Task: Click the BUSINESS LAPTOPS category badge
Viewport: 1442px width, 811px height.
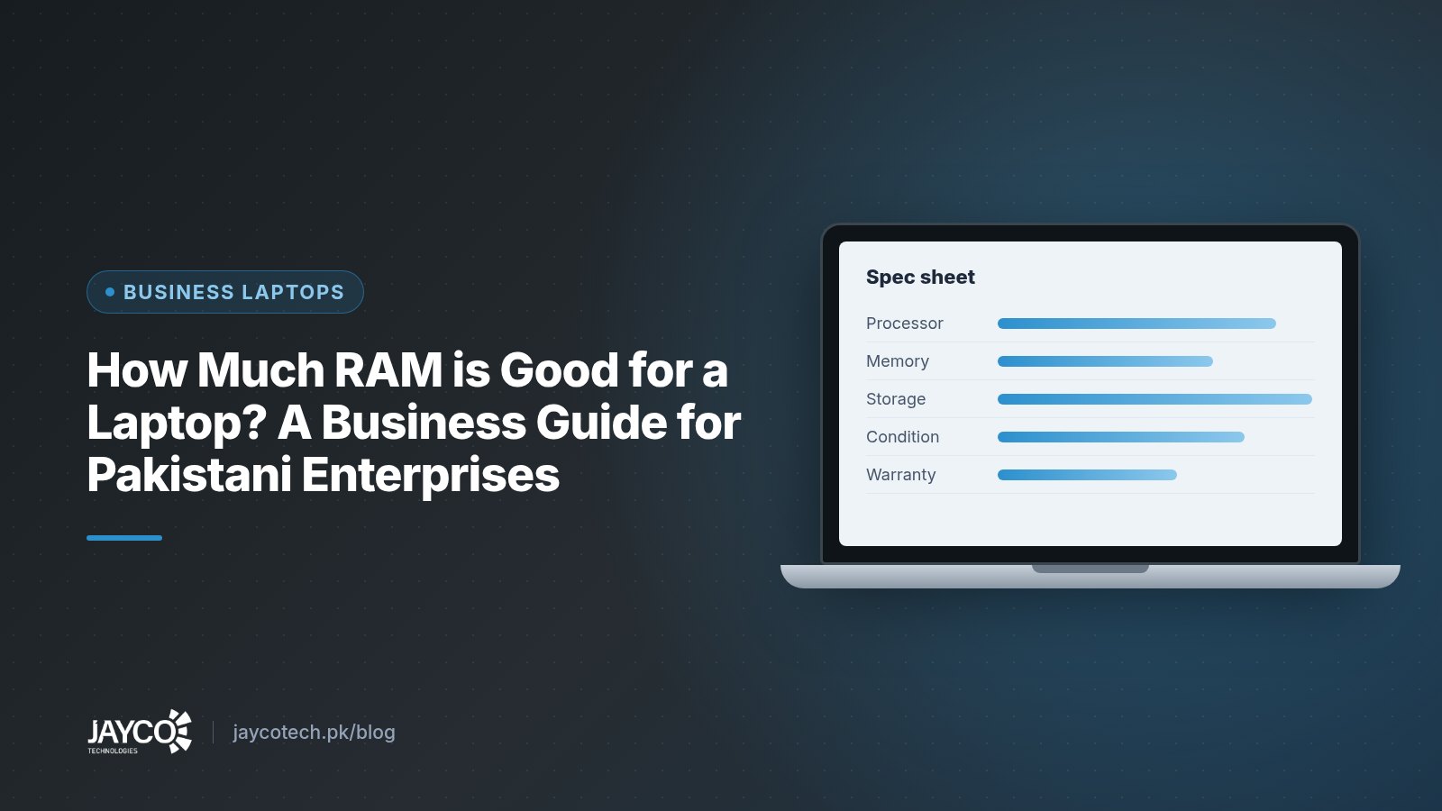Action: 225,292
